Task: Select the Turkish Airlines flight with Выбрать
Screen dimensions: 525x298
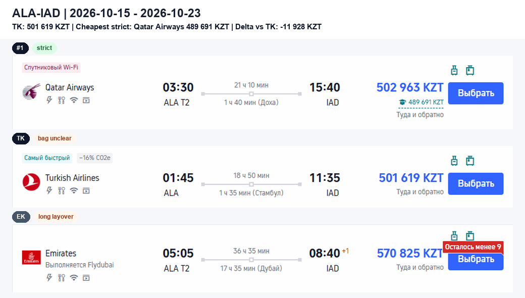Action: pyautogui.click(x=476, y=183)
